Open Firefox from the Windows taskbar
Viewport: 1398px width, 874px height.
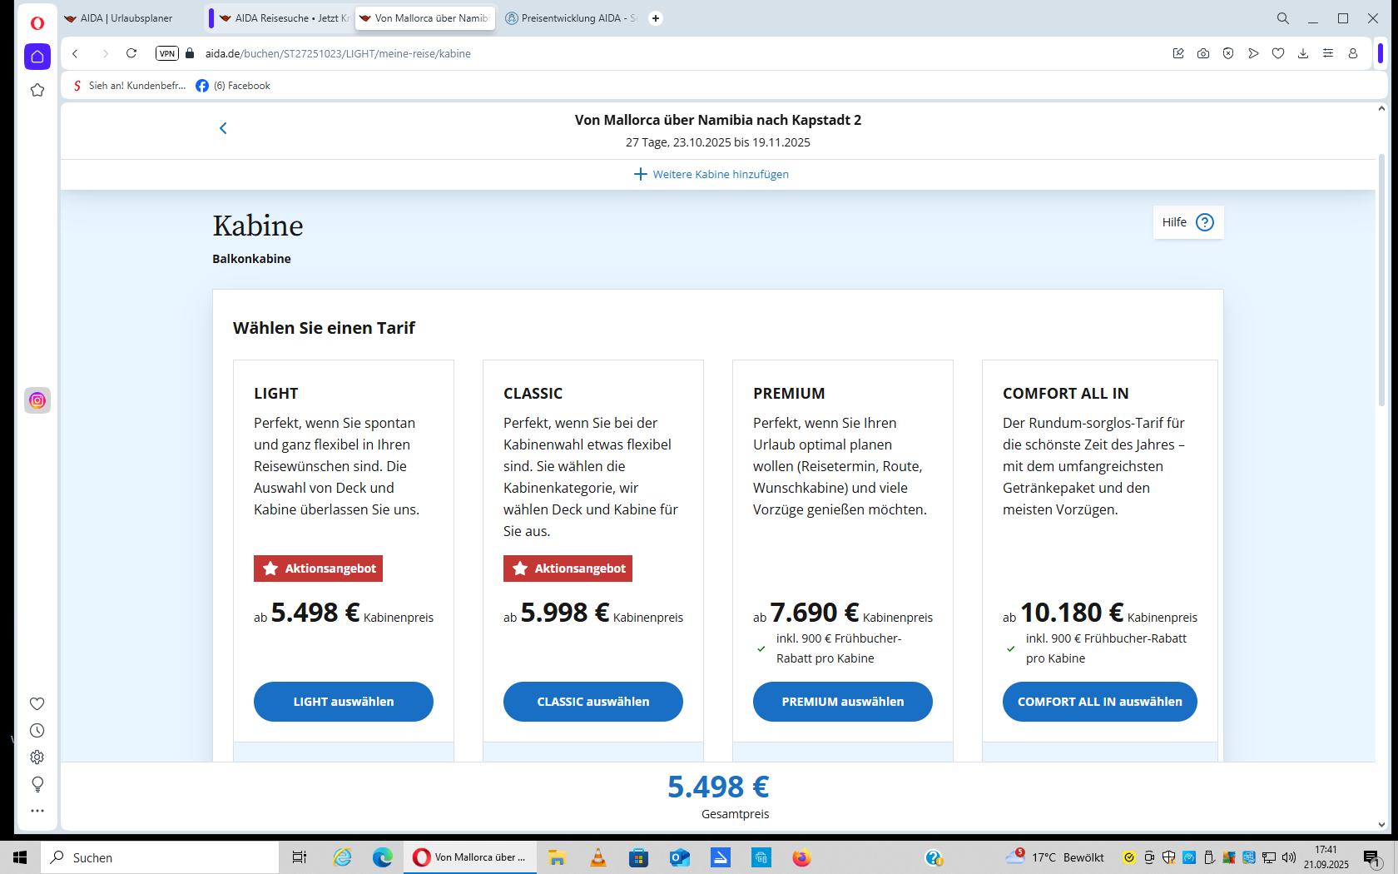coord(801,857)
